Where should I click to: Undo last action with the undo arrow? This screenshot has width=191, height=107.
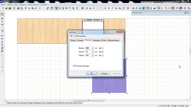(x=40, y=8)
